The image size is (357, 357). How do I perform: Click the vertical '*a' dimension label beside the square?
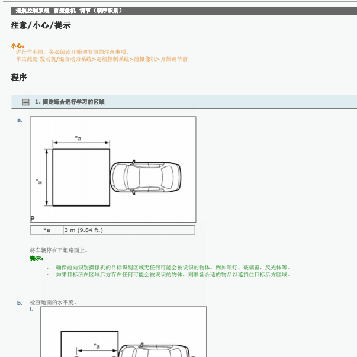click(38, 182)
